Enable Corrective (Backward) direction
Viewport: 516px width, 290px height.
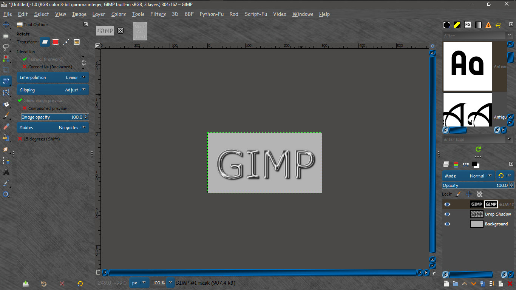tap(47, 67)
